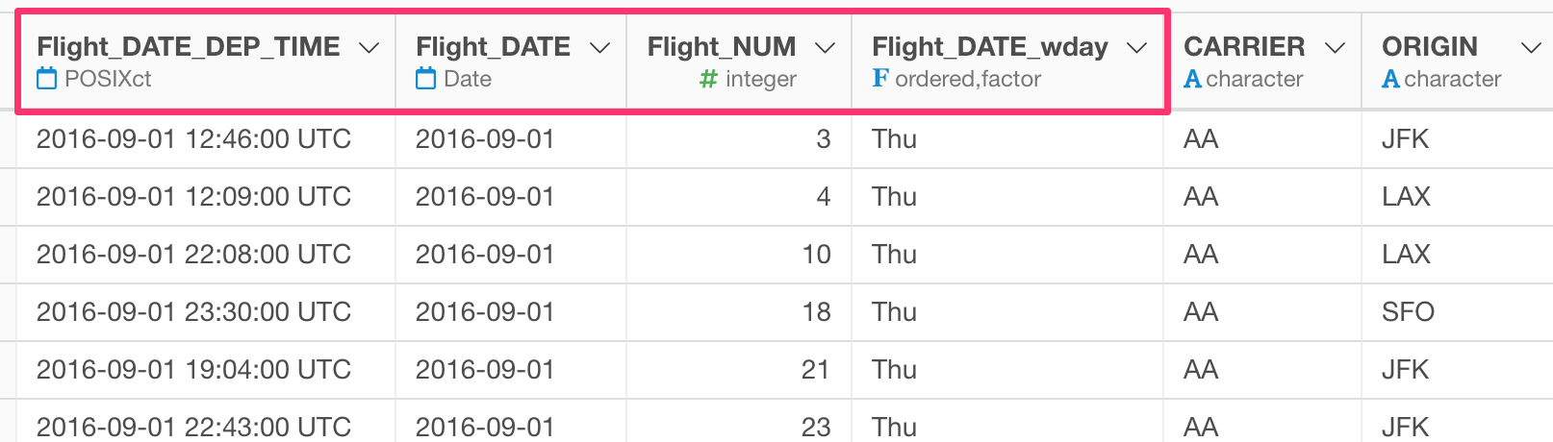
Task: Expand the CARRIER column menu
Action: click(1335, 48)
